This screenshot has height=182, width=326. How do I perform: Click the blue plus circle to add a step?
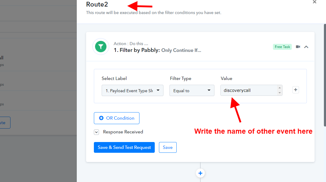click(200, 173)
